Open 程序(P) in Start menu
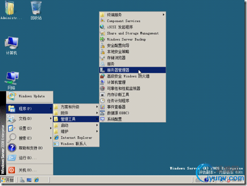Image resolution: width=247 pixels, height=186 pixels. pyautogui.click(x=29, y=108)
